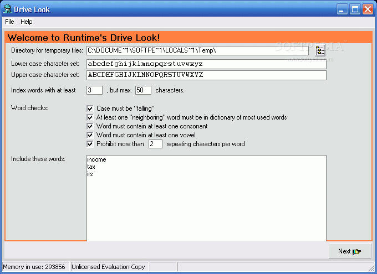This screenshot has height=274, width=377.
Task: Uncheck Word must contain at least one vowel
Action: [x=90, y=135]
